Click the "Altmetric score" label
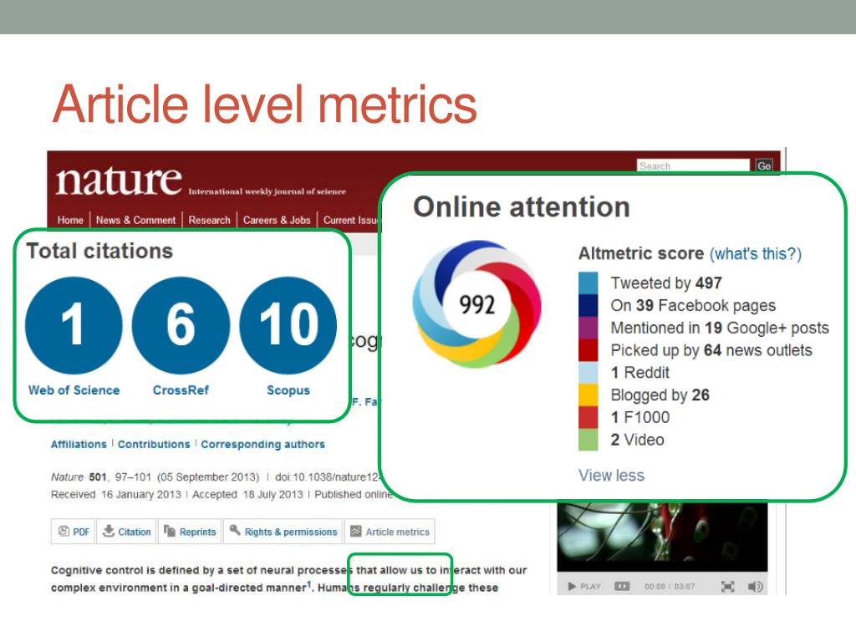Viewport: 856px width, 642px height. 641,253
